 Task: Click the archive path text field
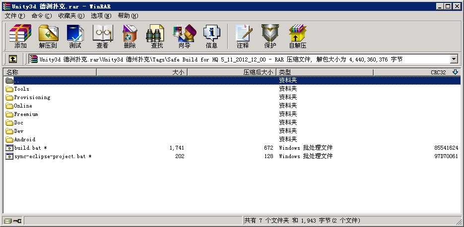pos(239,59)
